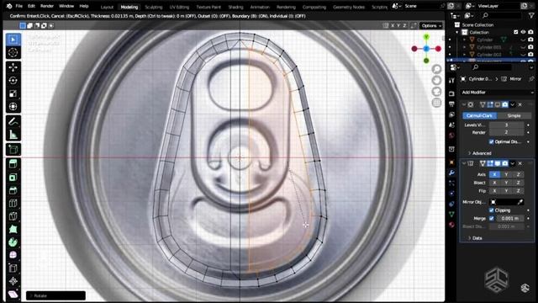Select the Select Box tool
The image size is (538, 303).
[13, 40]
